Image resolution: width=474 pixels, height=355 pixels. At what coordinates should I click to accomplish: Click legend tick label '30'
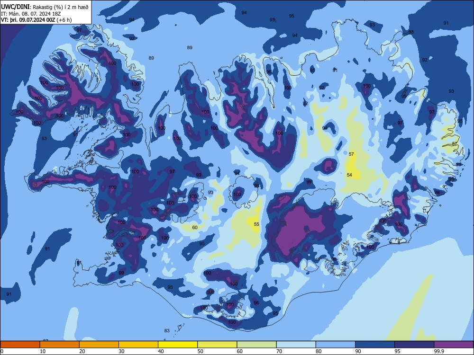(121, 351)
